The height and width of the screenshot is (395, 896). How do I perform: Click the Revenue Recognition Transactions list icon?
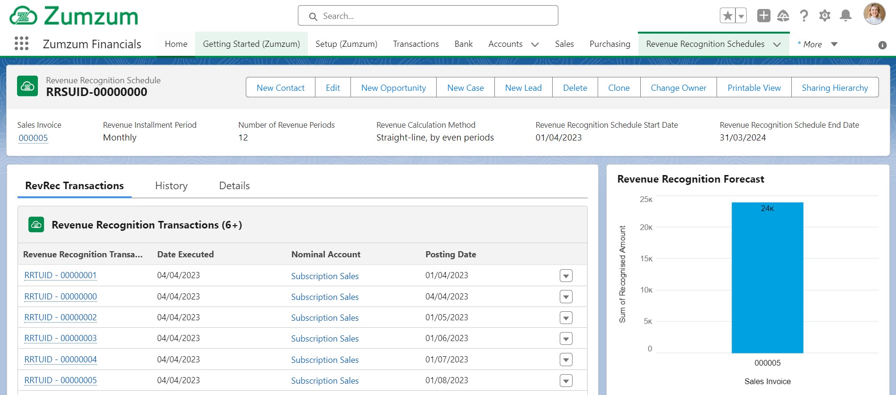pos(36,225)
